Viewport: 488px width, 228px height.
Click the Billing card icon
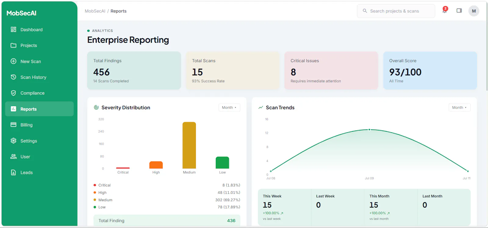(x=13, y=125)
